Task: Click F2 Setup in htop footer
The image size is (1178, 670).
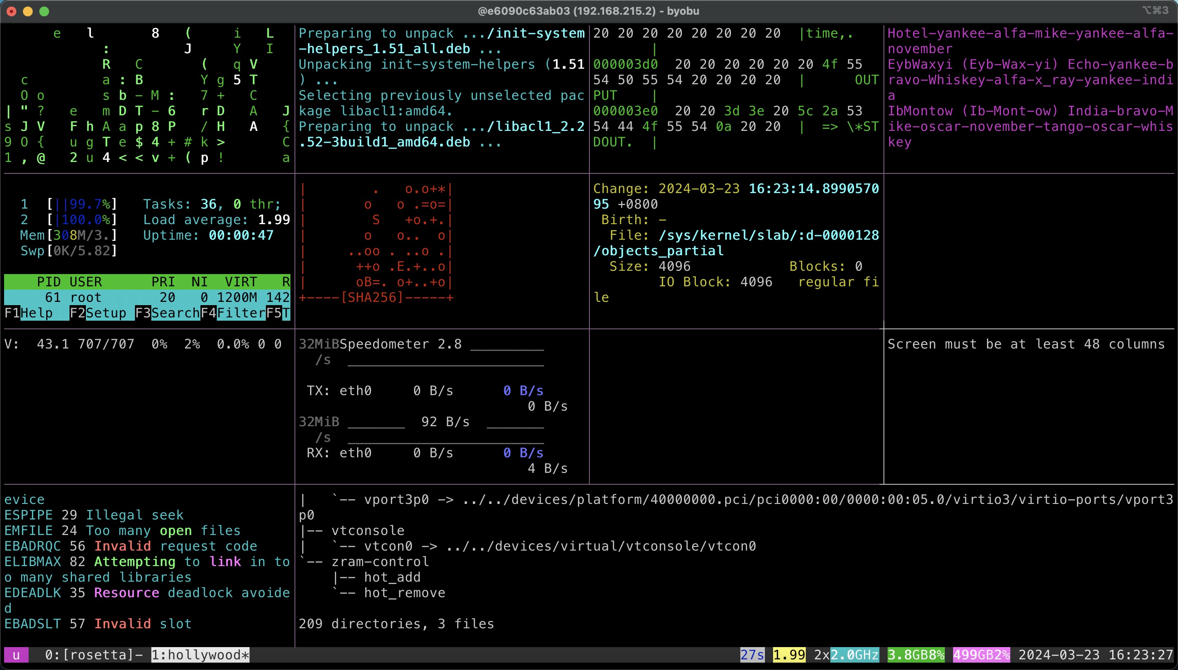Action: 98,313
